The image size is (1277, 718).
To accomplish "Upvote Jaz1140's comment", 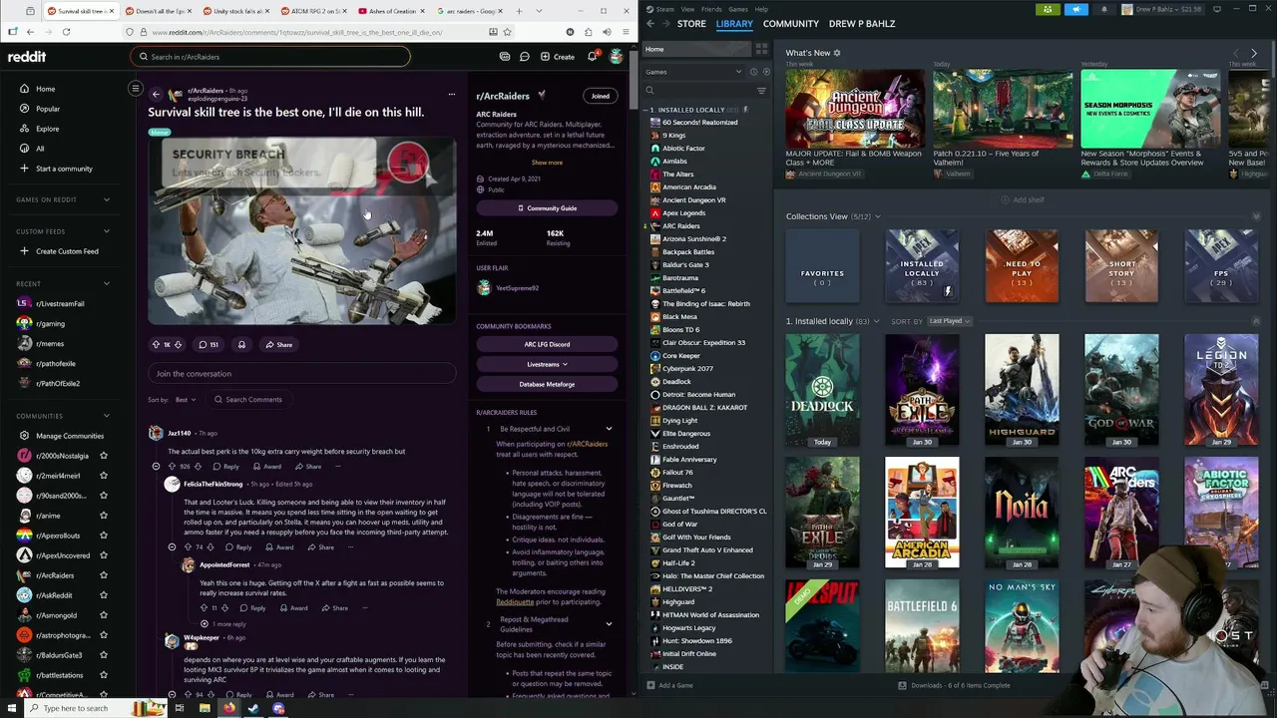I will click(172, 466).
